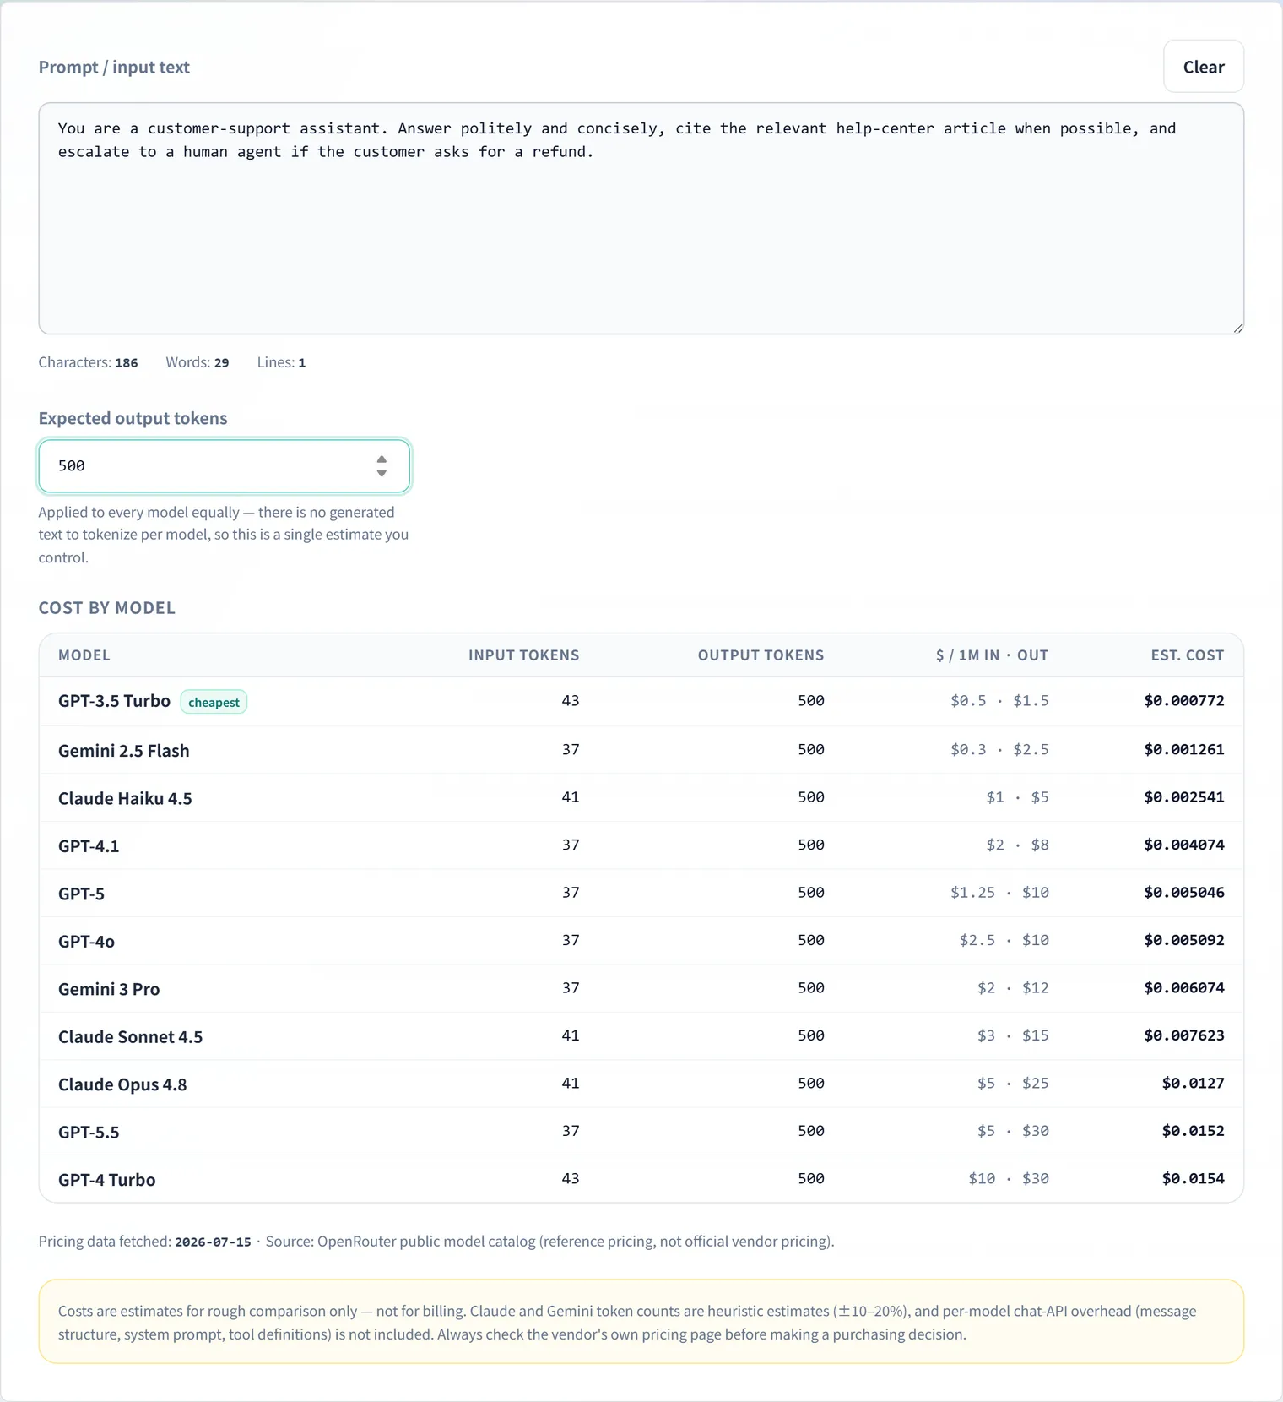Select the GPT-3.5 Turbo model name
Image resolution: width=1283 pixels, height=1402 pixels.
114,701
